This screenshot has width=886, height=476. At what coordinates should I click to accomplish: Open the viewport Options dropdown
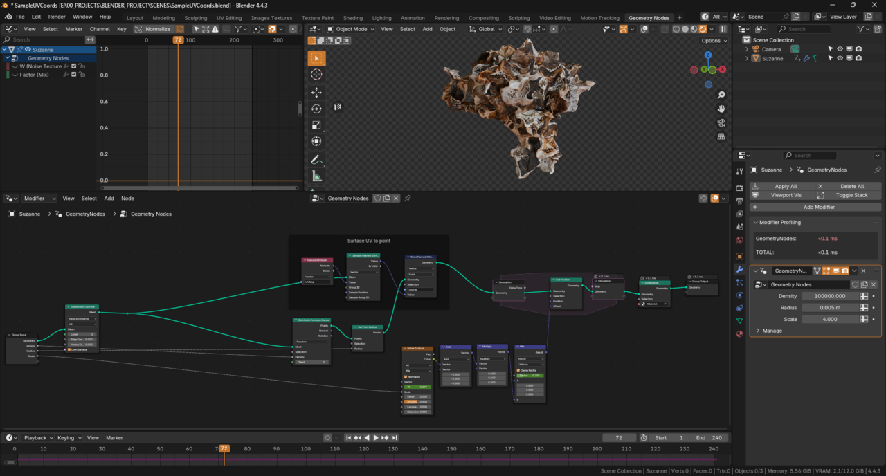click(714, 41)
